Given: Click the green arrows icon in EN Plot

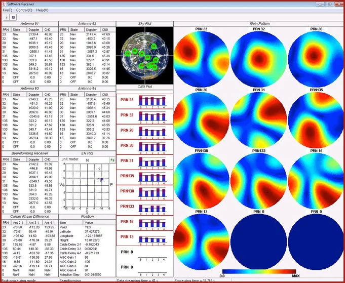Looking at the screenshot, I should (x=112, y=160).
